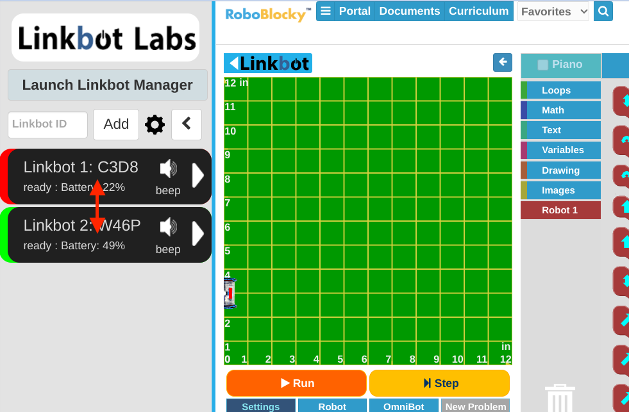The image size is (629, 412).
Task: Click the search magnifier icon
Action: click(x=603, y=12)
